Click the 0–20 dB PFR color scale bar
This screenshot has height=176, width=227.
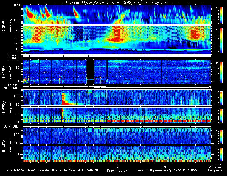221,73
